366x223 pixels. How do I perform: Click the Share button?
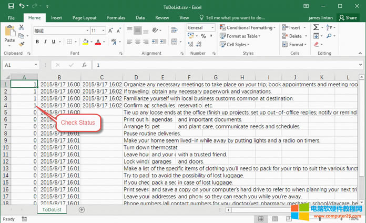pos(348,17)
